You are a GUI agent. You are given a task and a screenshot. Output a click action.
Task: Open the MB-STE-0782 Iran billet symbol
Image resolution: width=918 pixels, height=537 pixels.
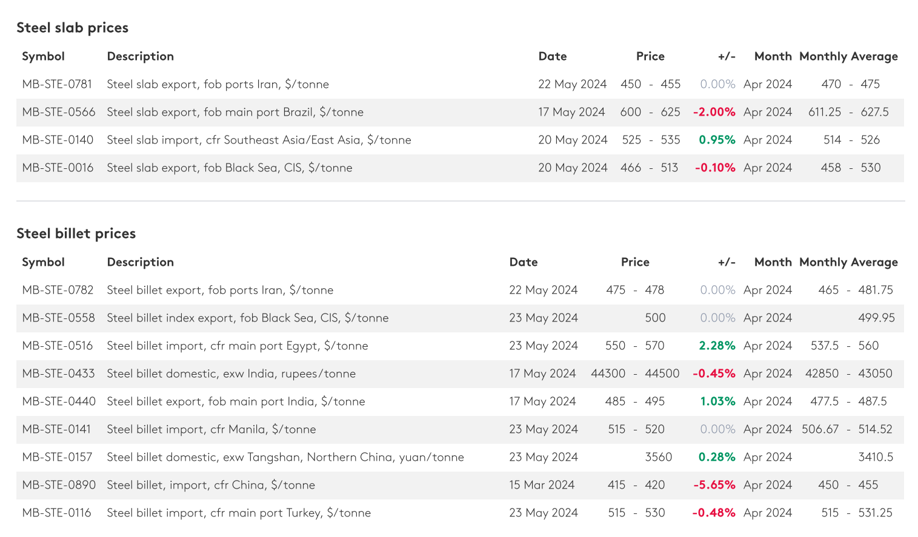click(58, 290)
